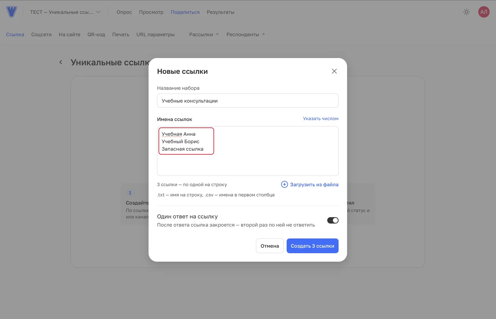The width and height of the screenshot is (496, 319).
Task: Click the Учебный Борис line
Action: point(180,141)
